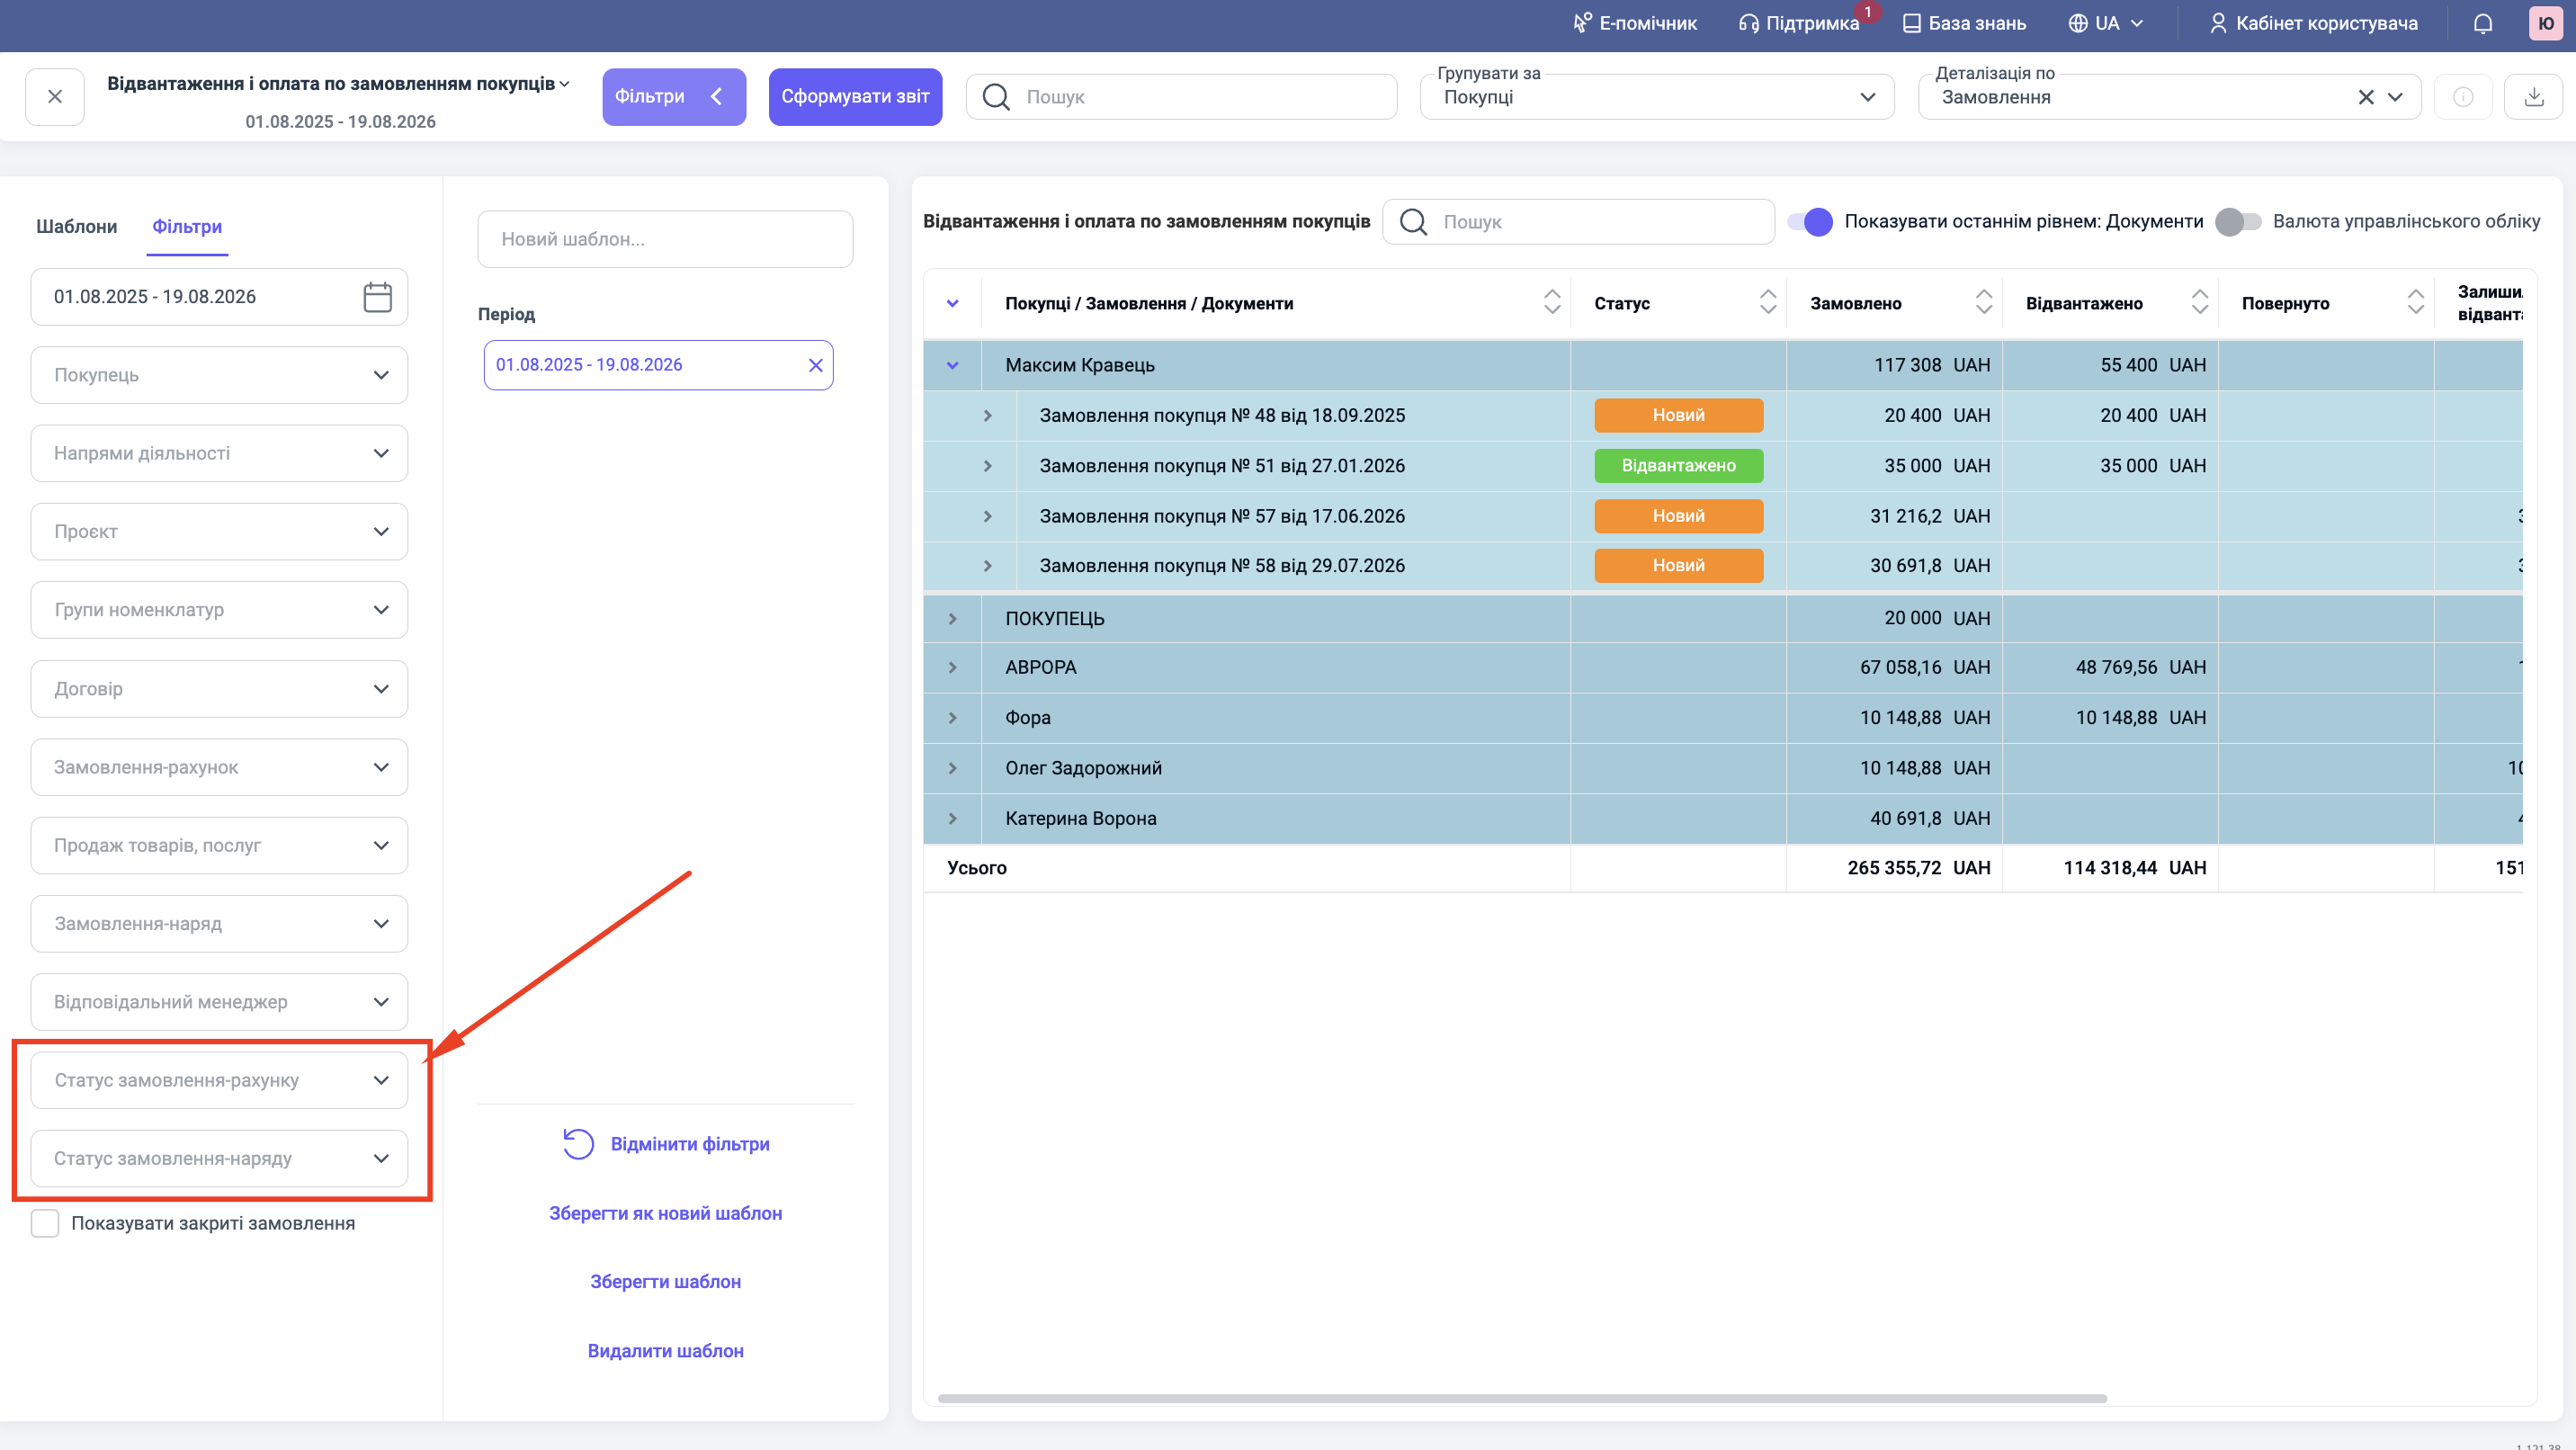
Task: Collapse all rows via header chevron
Action: coord(952,303)
